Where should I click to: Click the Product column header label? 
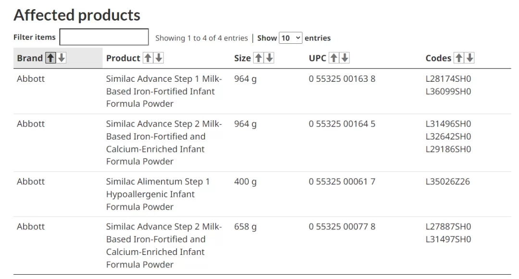pyautogui.click(x=123, y=58)
